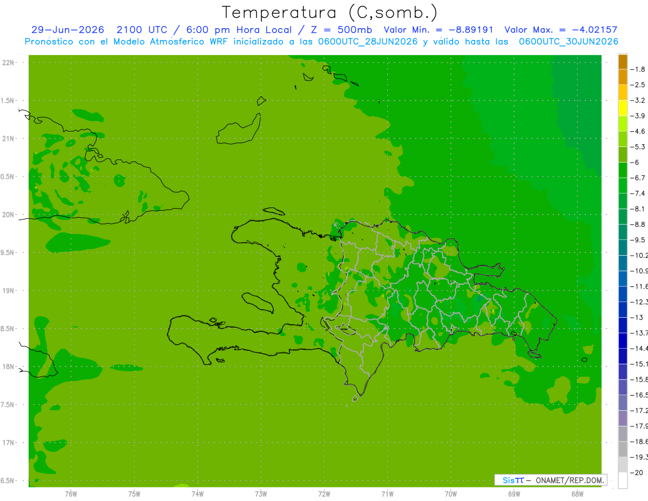Click the "17N" latitude axis label
This screenshot has width=648, height=501.
point(8,443)
